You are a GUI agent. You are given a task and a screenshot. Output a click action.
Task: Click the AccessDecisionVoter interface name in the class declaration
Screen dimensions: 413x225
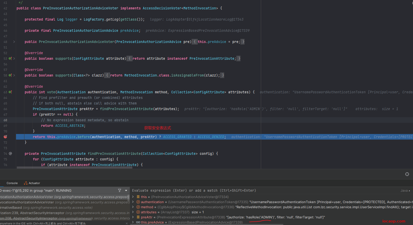pos(162,8)
